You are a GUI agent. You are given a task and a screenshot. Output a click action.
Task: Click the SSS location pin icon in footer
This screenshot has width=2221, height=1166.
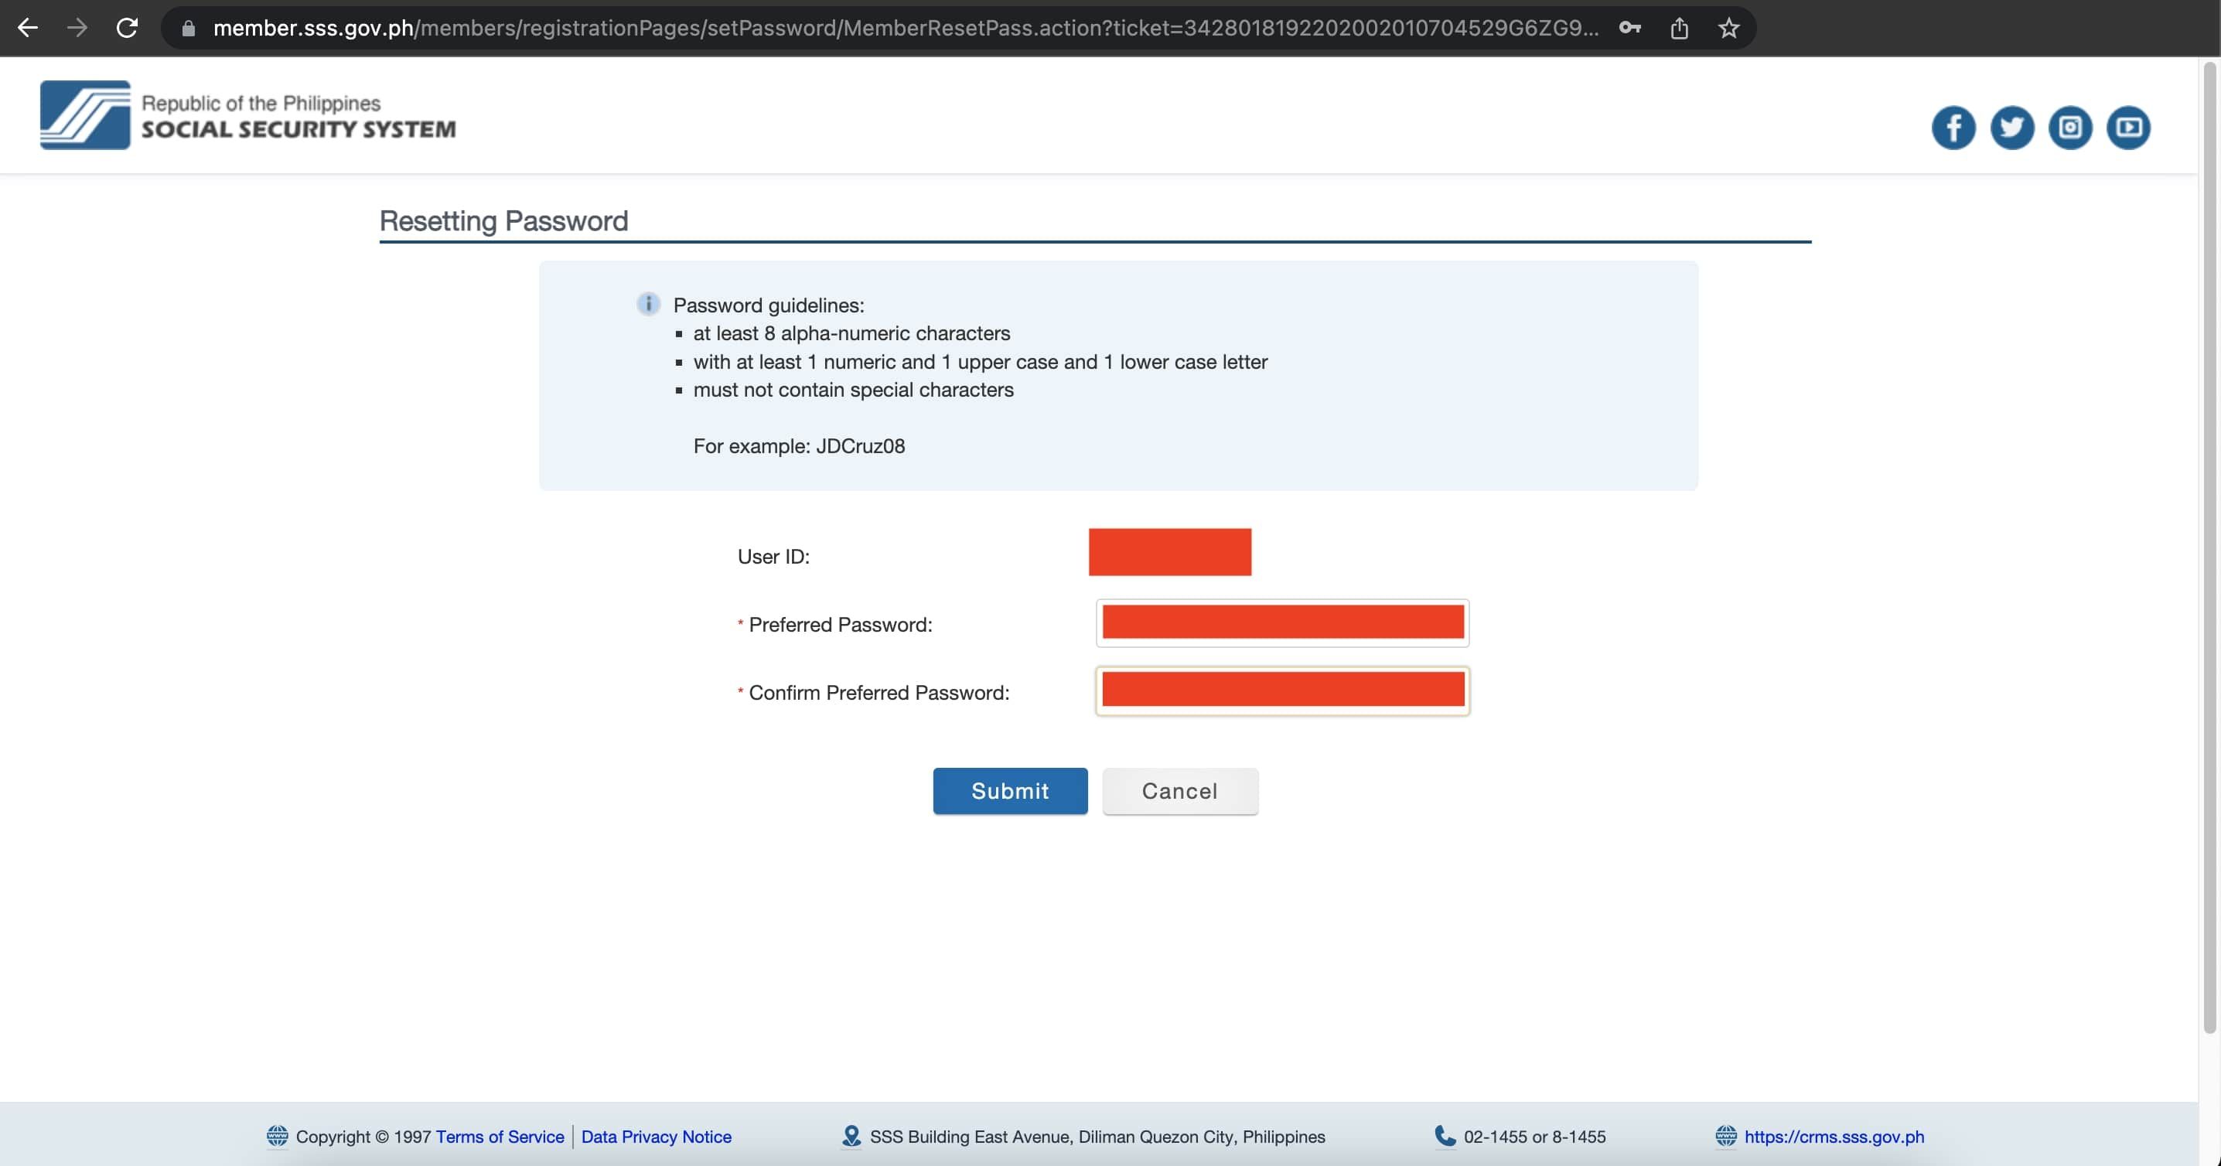[849, 1135]
